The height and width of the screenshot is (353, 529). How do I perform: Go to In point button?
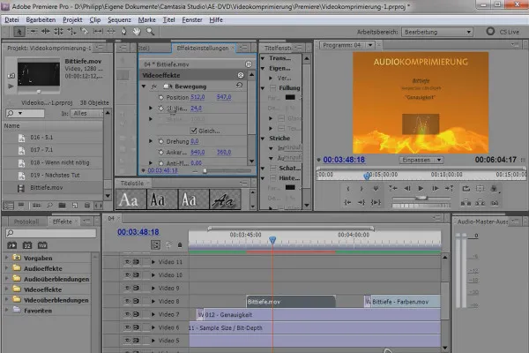[347, 202]
